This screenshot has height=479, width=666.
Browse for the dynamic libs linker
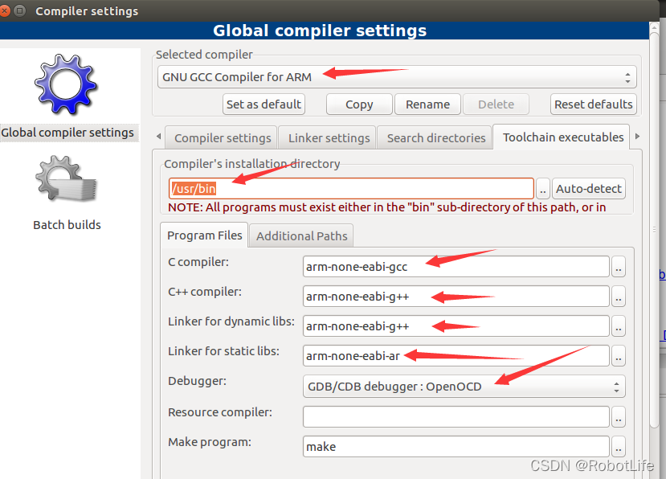(619, 326)
